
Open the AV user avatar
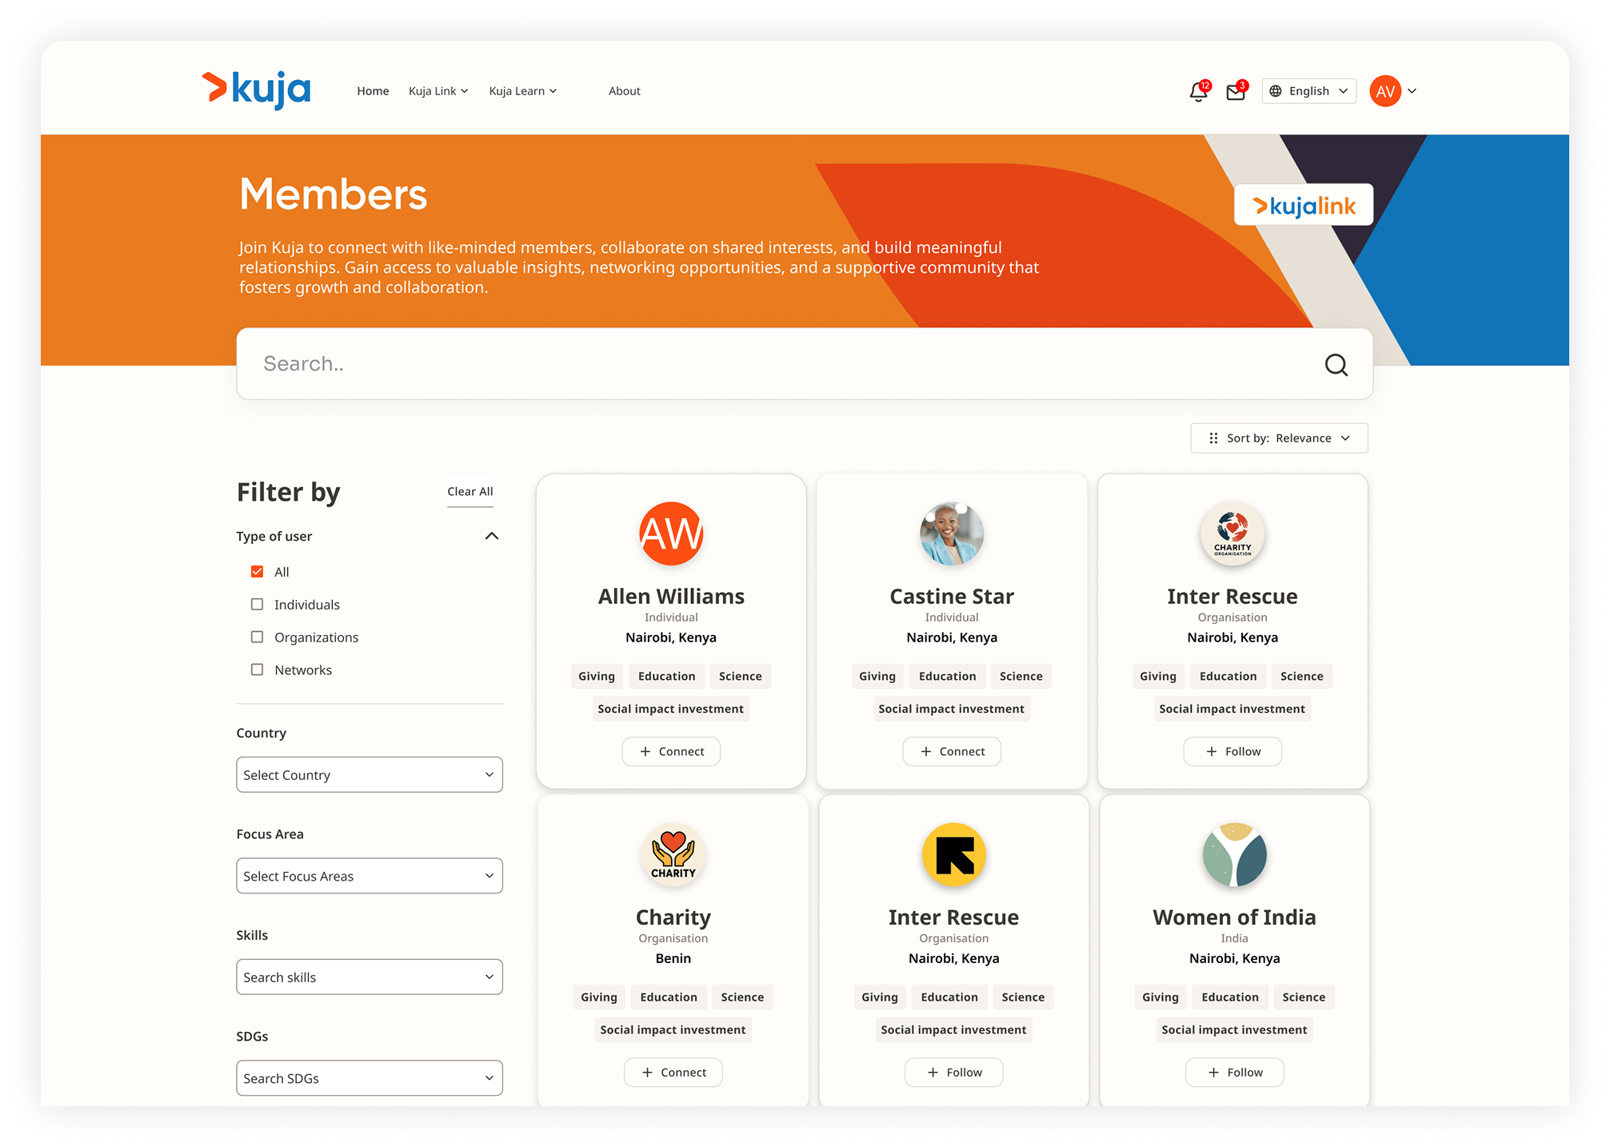tap(1385, 91)
